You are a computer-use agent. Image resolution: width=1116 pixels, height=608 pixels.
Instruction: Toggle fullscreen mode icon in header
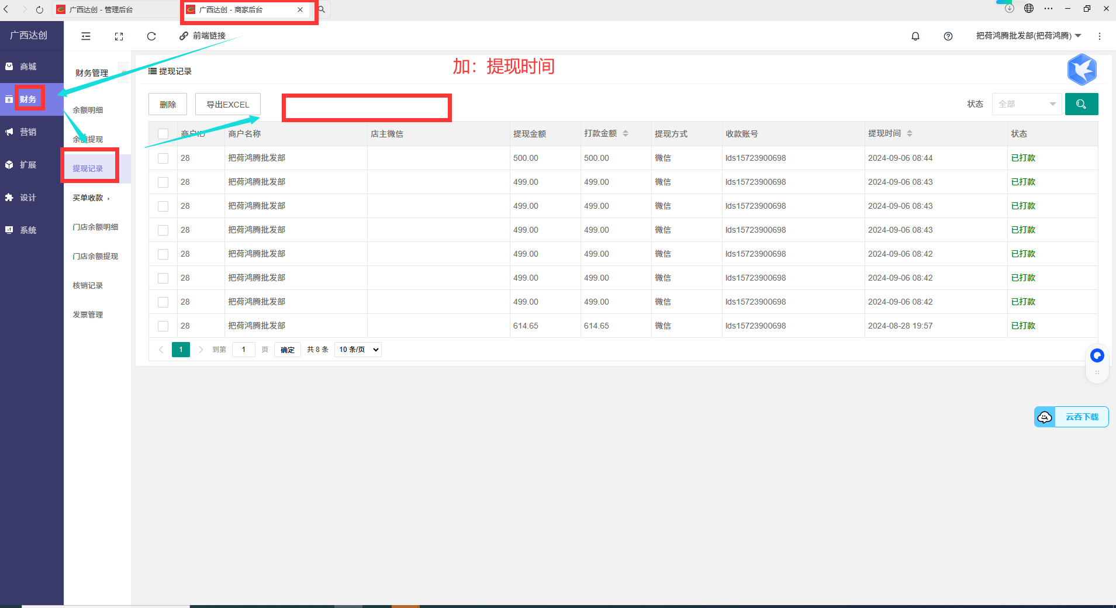click(119, 36)
